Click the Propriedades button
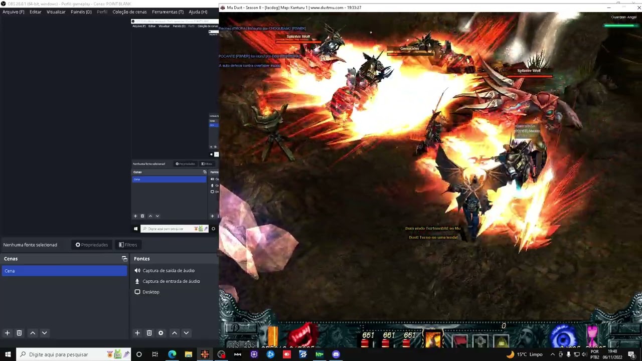Viewport: 642px width, 361px height. coord(92,245)
